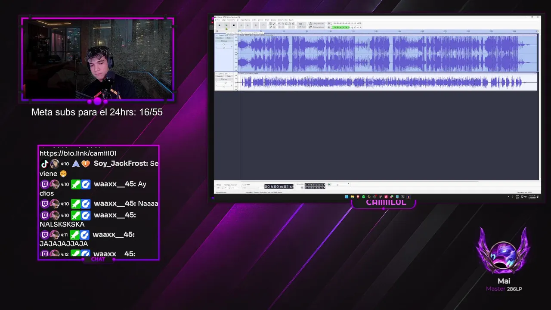Click the green Play button

coord(226,25)
